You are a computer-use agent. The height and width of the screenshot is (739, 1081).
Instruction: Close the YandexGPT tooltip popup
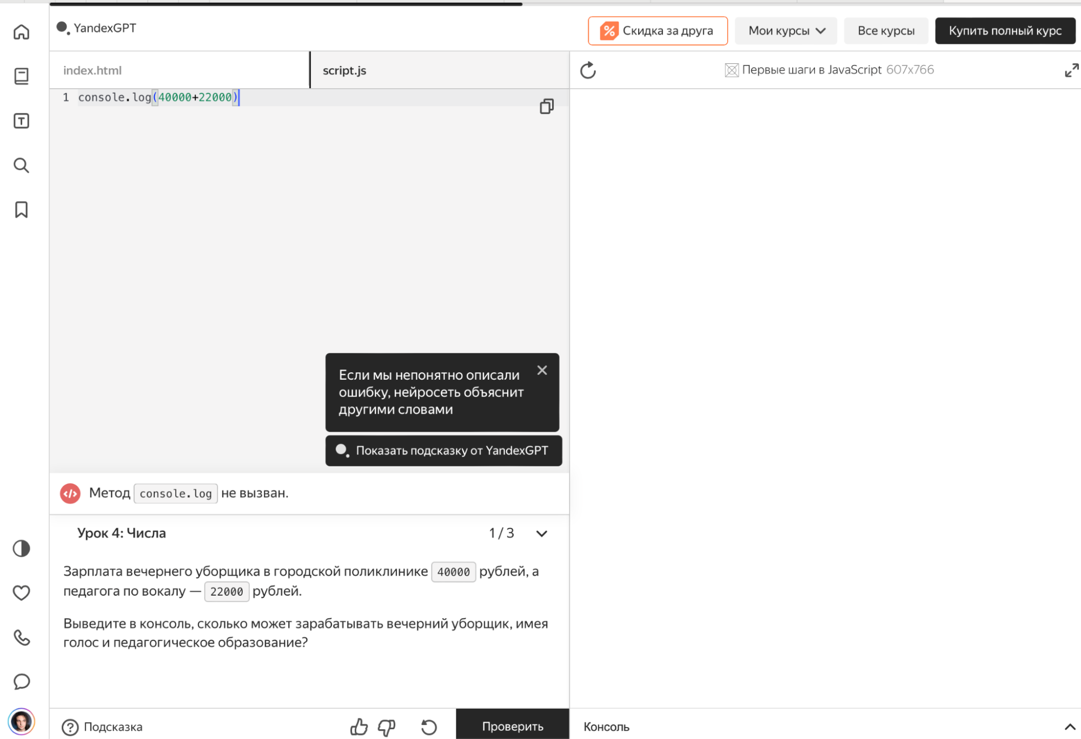tap(542, 370)
